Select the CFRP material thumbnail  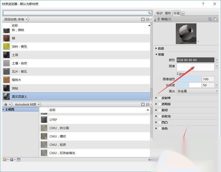coord(44,120)
